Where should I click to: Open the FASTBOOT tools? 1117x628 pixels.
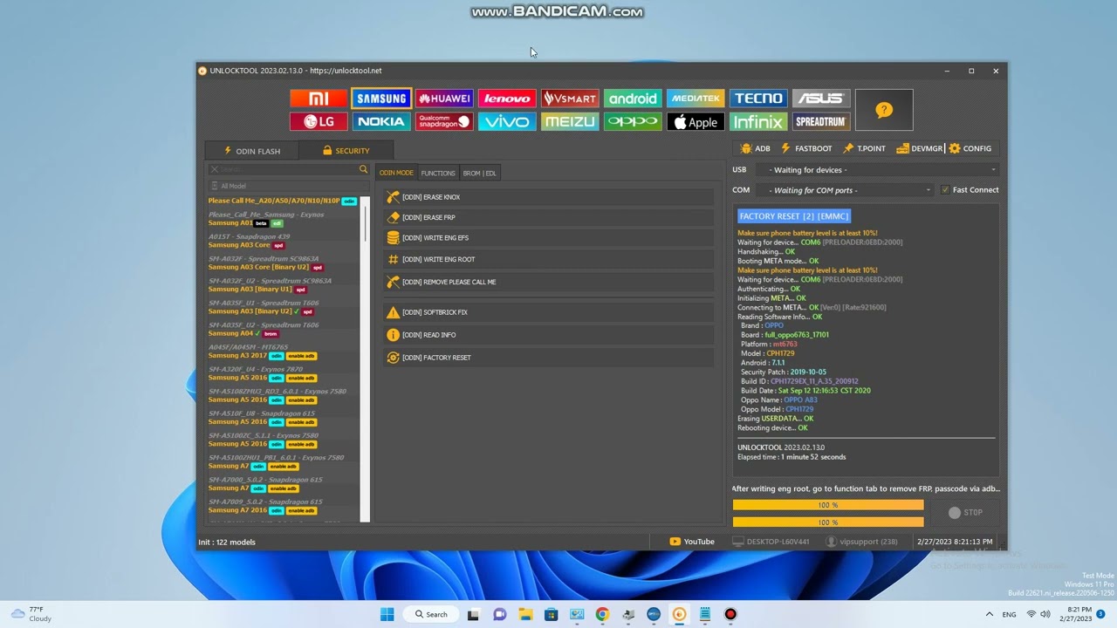[x=806, y=148]
